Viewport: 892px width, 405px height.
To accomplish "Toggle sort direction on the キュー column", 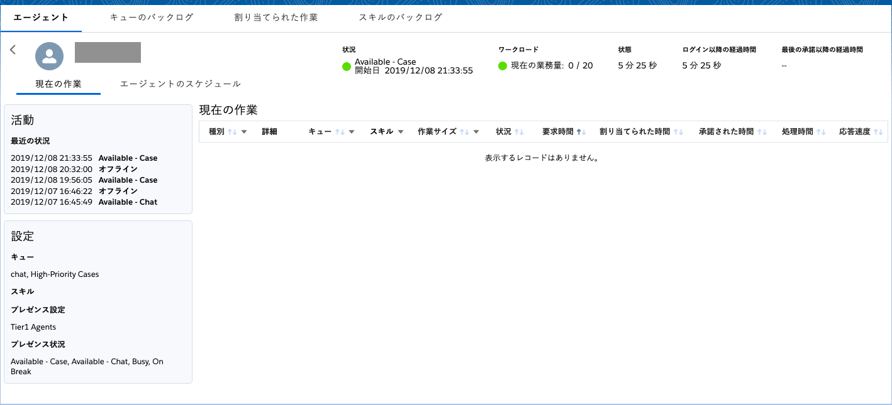I will coord(340,131).
